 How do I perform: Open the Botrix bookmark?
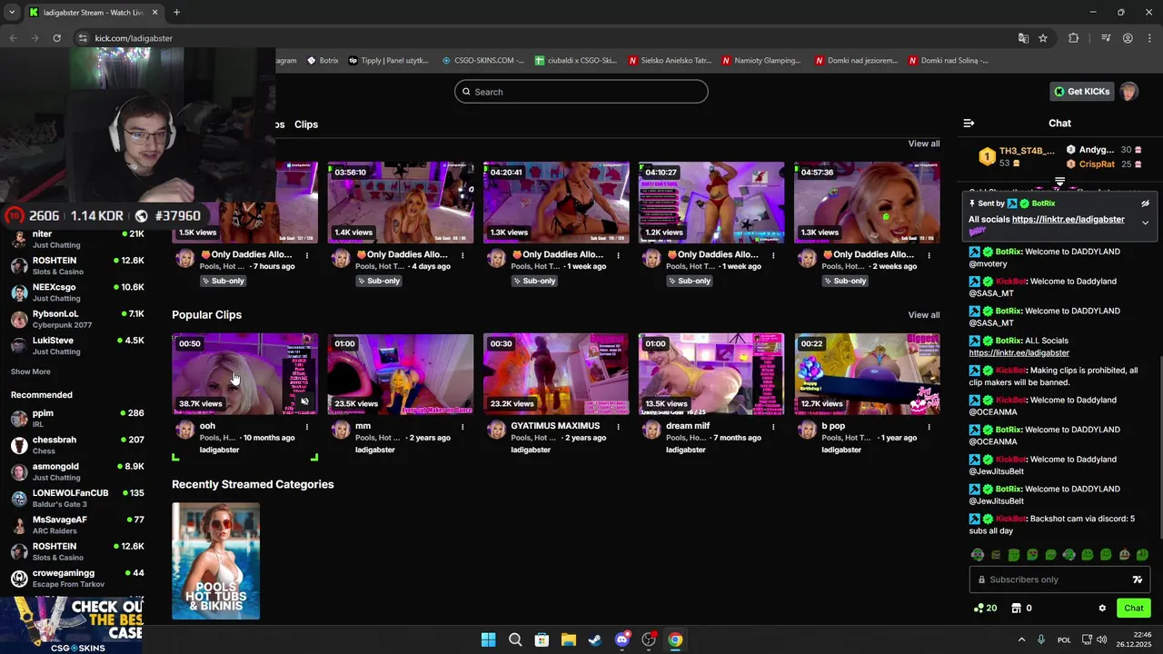(x=323, y=61)
